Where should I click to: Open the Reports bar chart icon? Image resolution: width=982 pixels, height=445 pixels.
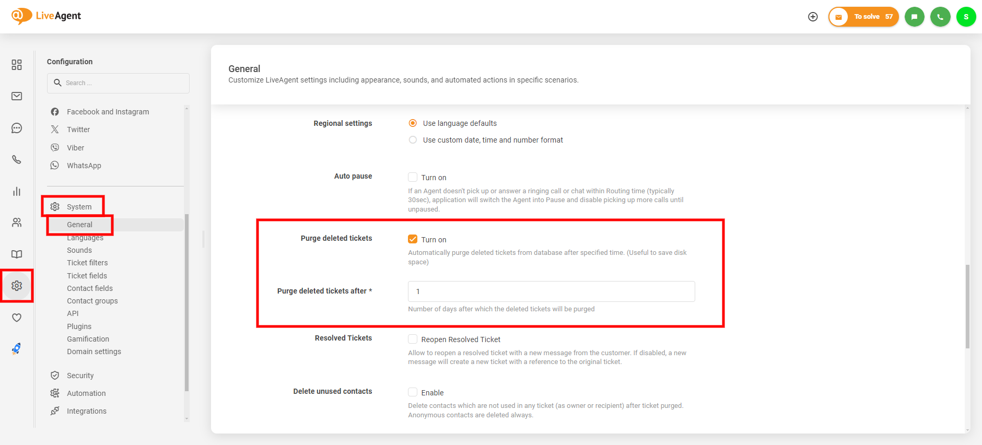pos(17,191)
